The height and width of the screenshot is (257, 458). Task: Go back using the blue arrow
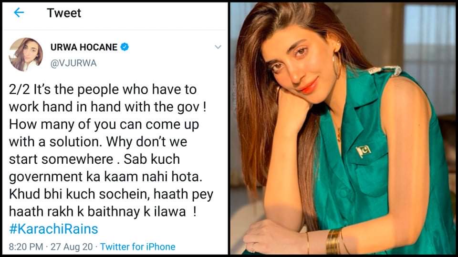[19, 12]
